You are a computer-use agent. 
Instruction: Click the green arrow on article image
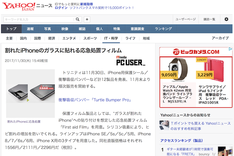point(28,100)
